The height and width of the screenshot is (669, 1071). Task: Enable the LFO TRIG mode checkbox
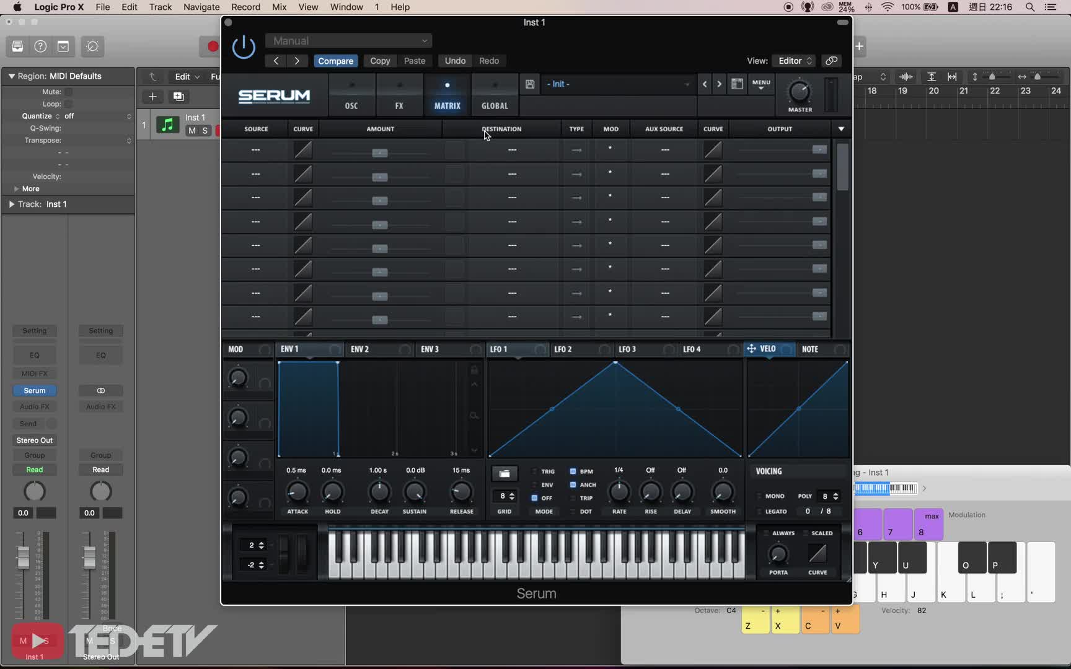(x=535, y=471)
